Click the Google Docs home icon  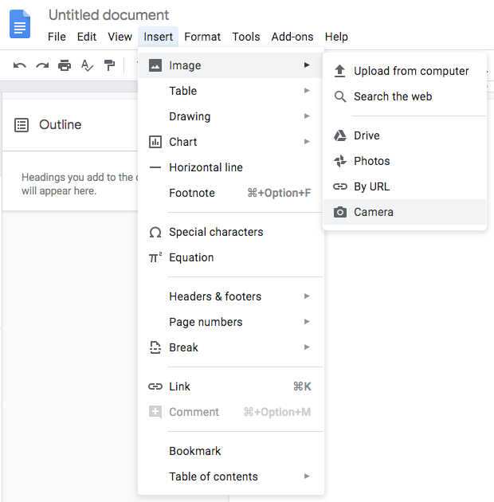click(x=20, y=24)
